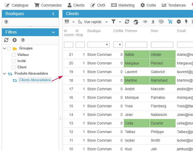The image size is (193, 151).
Task: Collapse the Produits Abracadabra tree node
Action: tap(4, 74)
